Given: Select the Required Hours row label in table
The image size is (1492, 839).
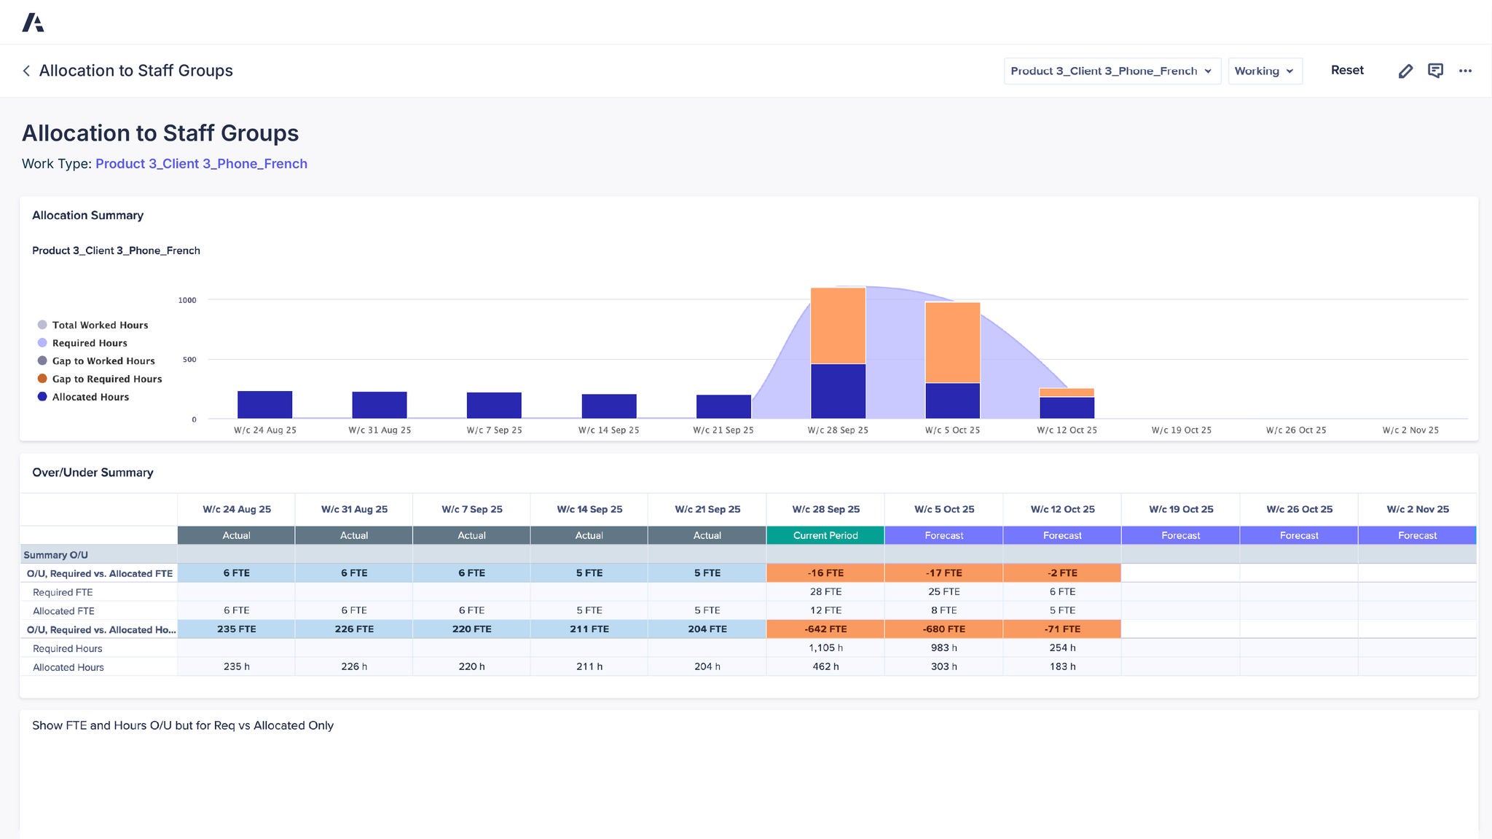Looking at the screenshot, I should tap(98, 648).
